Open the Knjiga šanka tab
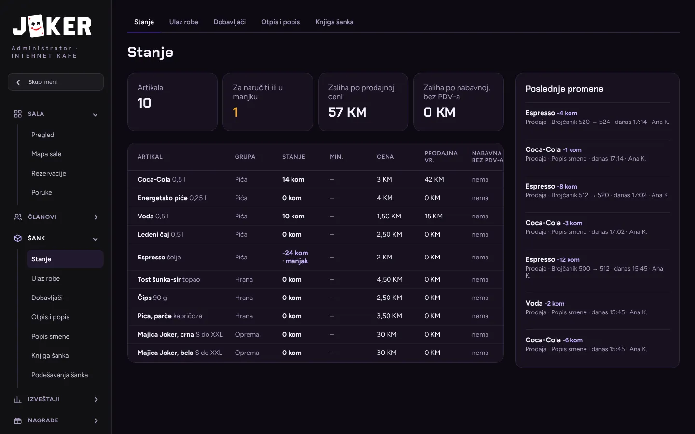Viewport: 695px width, 434px height. pyautogui.click(x=334, y=22)
